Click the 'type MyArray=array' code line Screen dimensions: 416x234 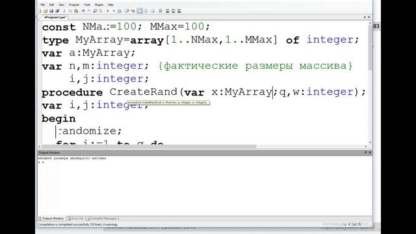[x=201, y=40]
